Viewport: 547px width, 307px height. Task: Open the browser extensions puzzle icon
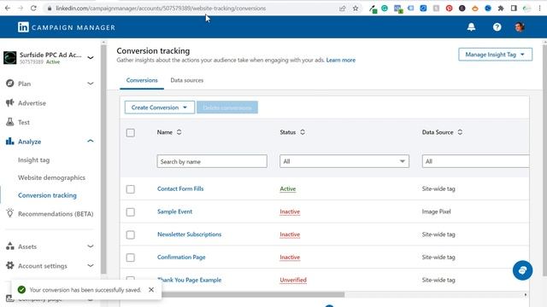click(501, 9)
